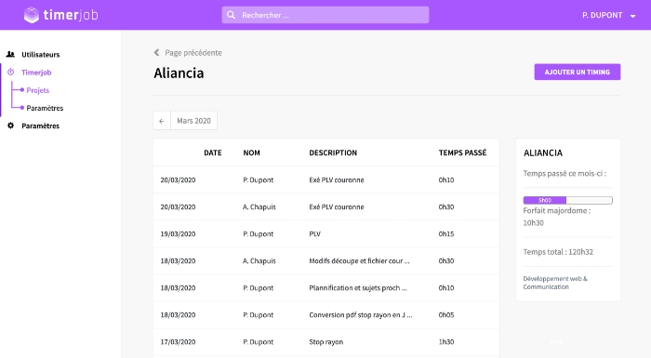
Task: Click the Paramètres gear icon
Action: click(x=11, y=126)
